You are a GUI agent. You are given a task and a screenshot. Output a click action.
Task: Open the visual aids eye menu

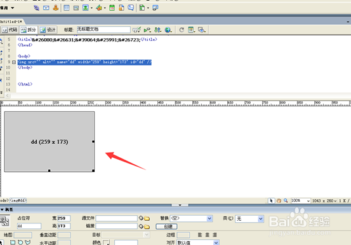pyautogui.click(x=202, y=30)
